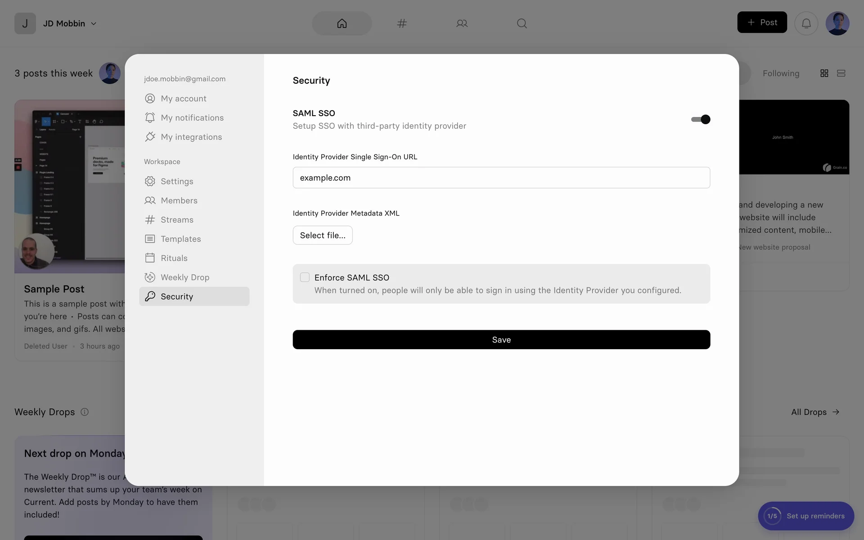This screenshot has height=540, width=864.
Task: Switch to list view layout icon
Action: tap(841, 73)
